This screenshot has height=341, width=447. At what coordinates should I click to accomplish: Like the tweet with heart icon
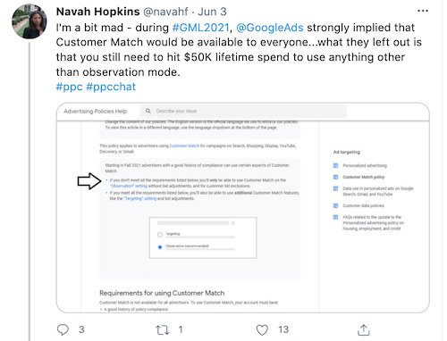coord(262,330)
